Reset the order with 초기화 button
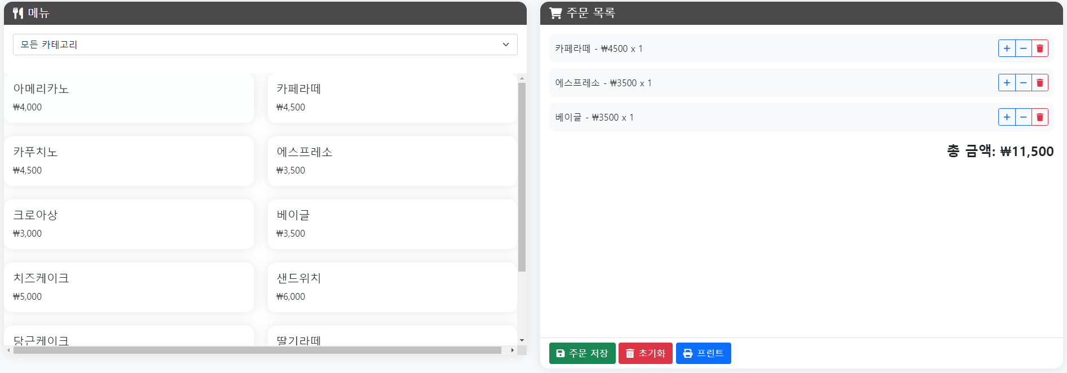This screenshot has width=1067, height=373. [646, 353]
